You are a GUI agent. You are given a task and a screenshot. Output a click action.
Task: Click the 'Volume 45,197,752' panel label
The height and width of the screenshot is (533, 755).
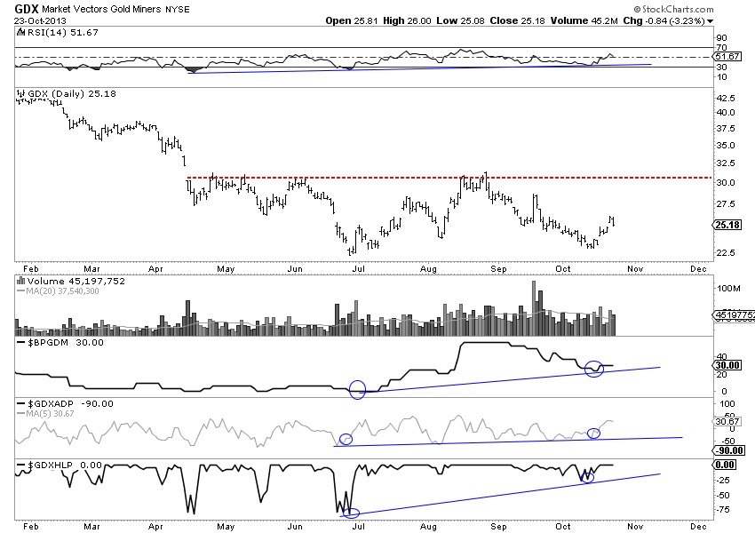coord(76,281)
